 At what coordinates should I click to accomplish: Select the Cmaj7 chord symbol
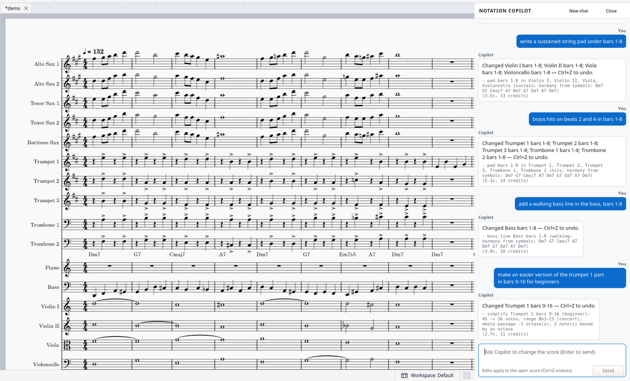pyautogui.click(x=177, y=254)
